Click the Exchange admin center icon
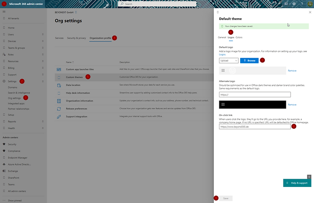The width and height of the screenshot is (314, 203). (x=4, y=170)
